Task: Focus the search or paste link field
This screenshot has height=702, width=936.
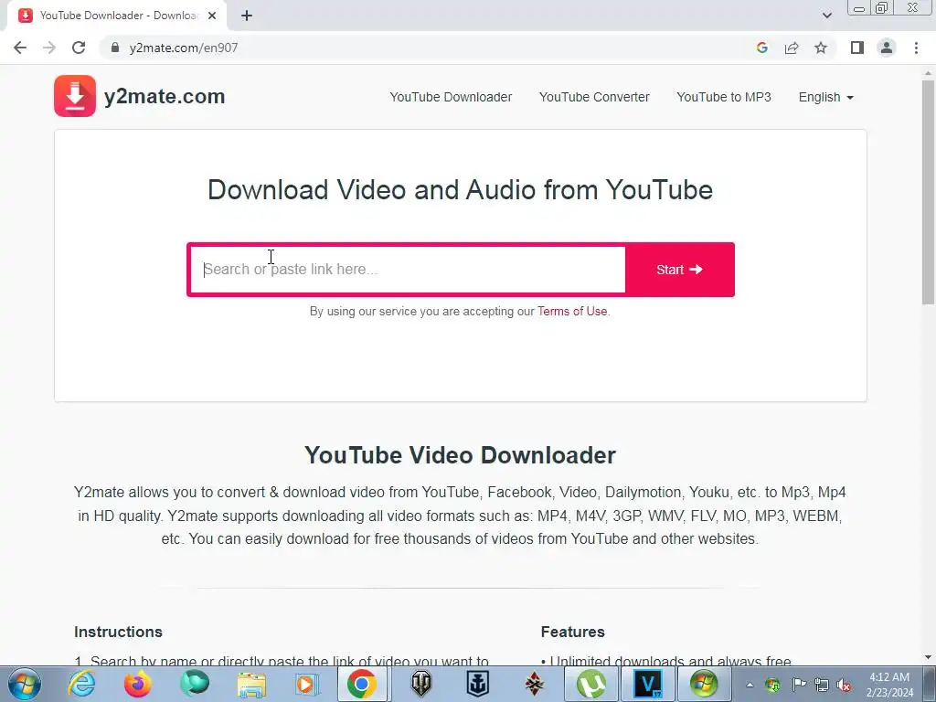Action: click(408, 270)
